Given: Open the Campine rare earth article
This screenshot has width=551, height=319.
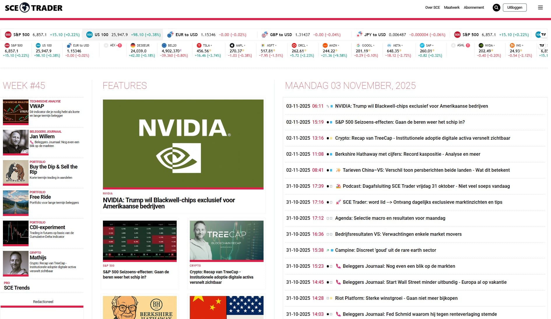Looking at the screenshot, I should point(385,250).
